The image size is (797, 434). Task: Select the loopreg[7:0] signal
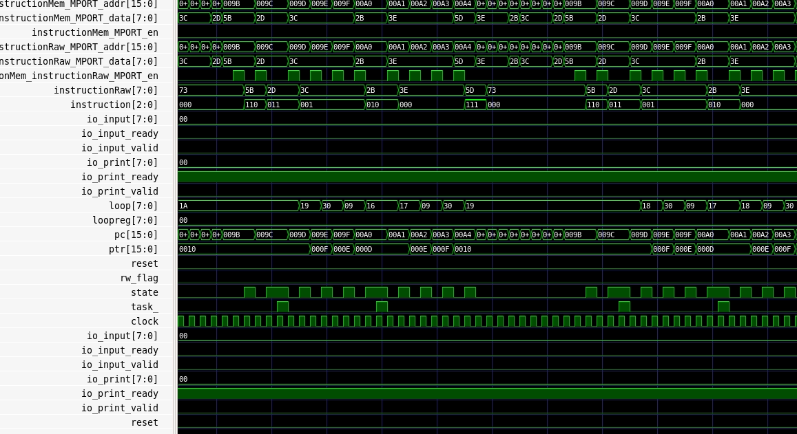coord(125,220)
